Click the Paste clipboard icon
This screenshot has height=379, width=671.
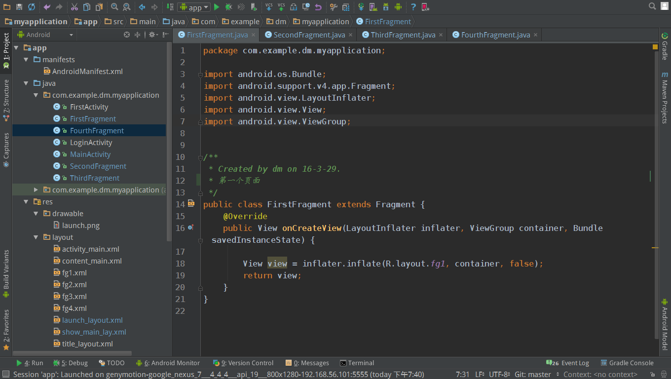tap(99, 7)
